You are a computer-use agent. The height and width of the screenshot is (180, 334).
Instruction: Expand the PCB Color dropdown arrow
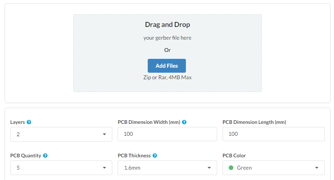(317, 168)
